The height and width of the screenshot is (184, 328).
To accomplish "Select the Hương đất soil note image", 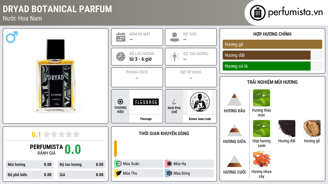I will (287, 128).
